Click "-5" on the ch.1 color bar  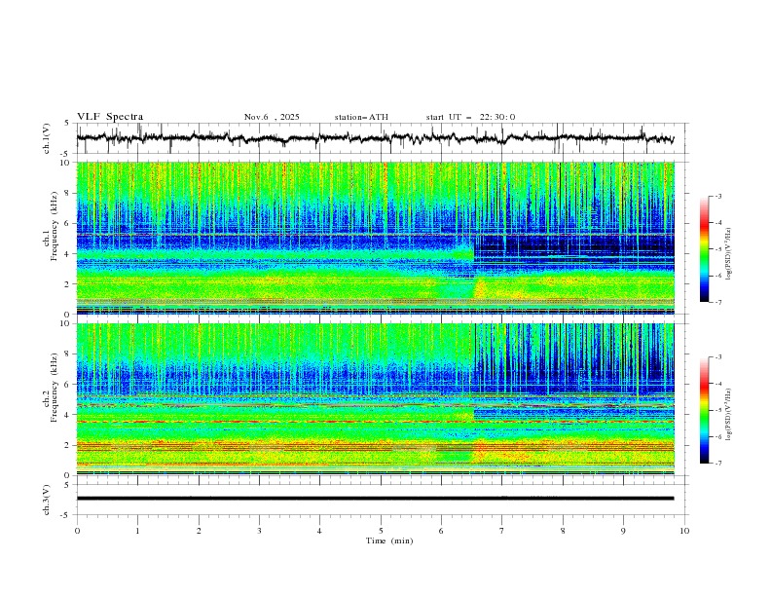717,249
